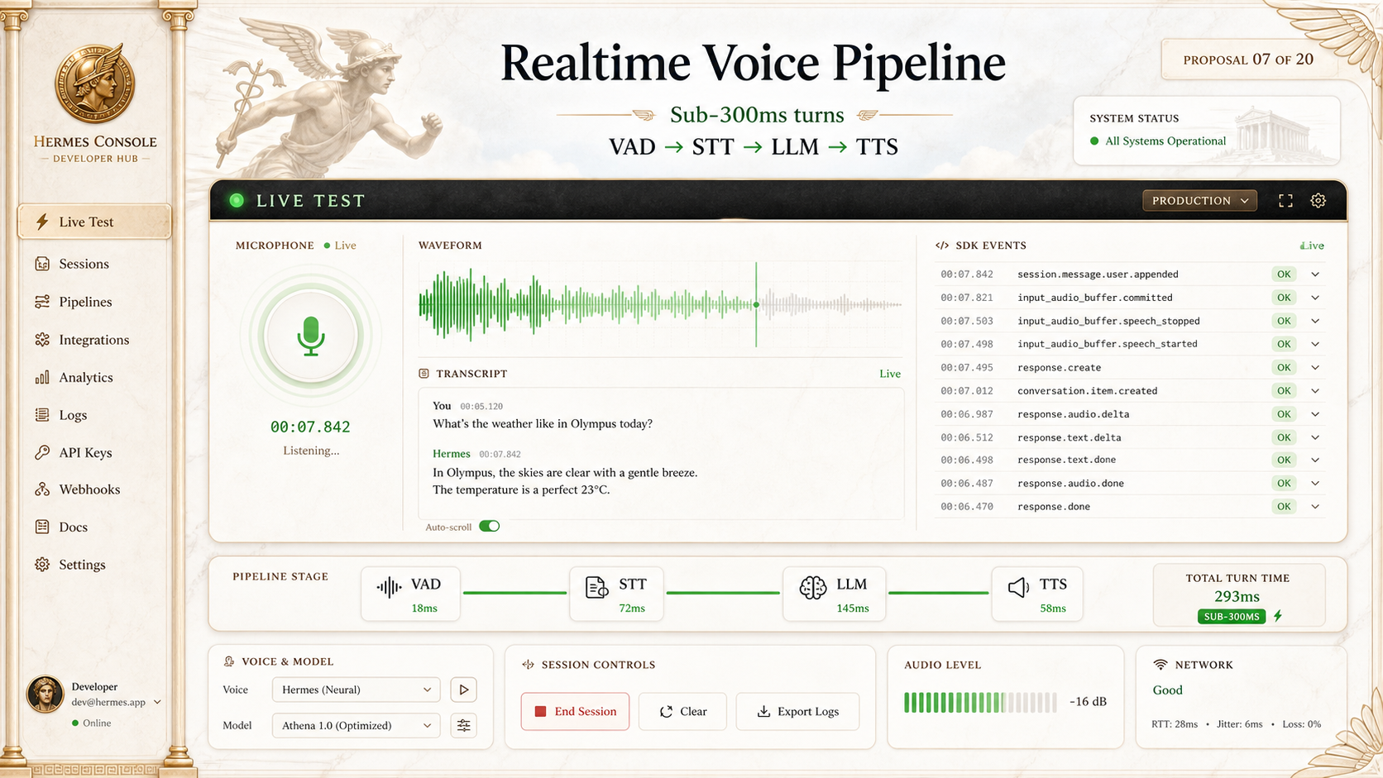Click the response.text.done event name
The width and height of the screenshot is (1383, 778).
click(1066, 460)
